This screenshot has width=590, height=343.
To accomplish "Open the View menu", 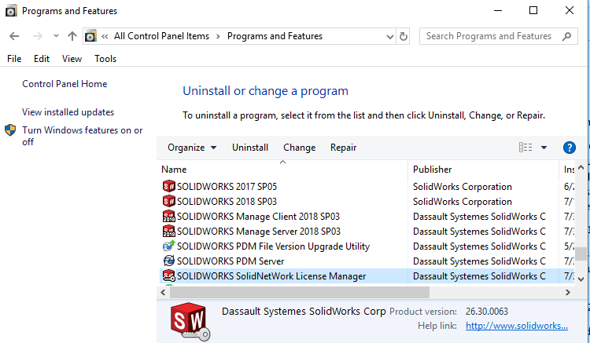I will 72,59.
